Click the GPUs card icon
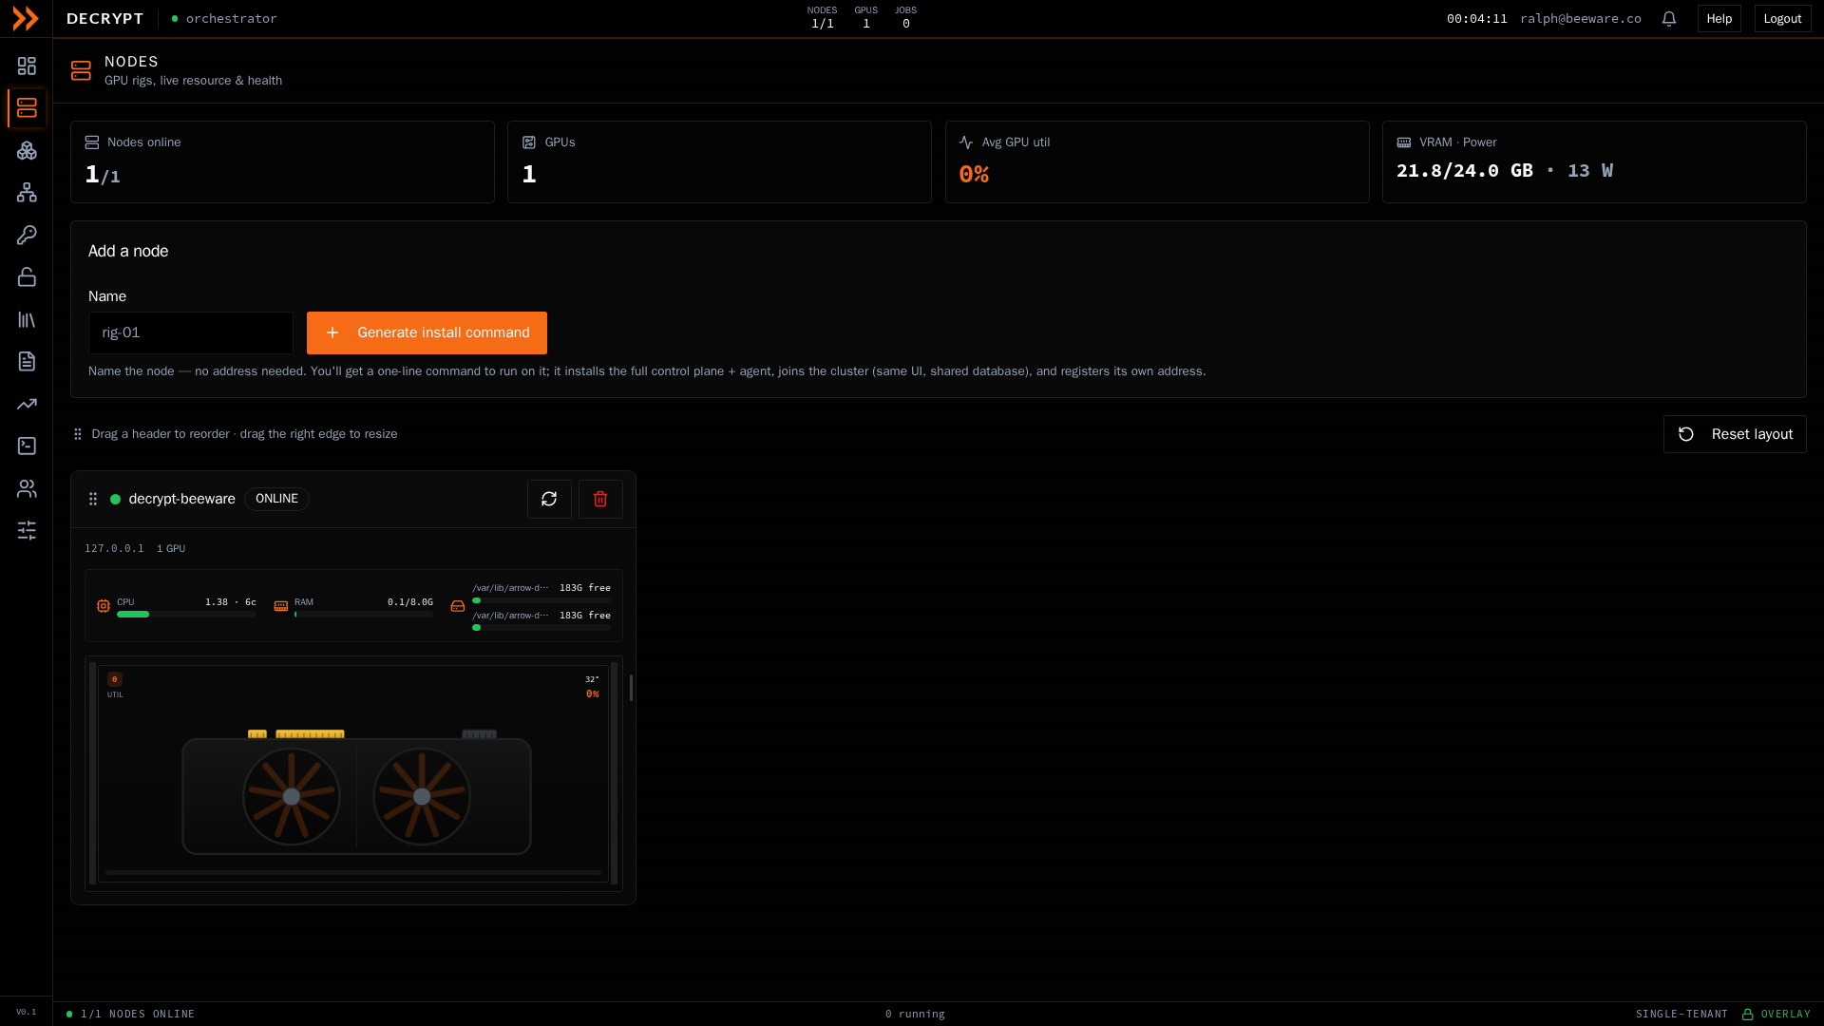Image resolution: width=1824 pixels, height=1026 pixels. coord(529,142)
